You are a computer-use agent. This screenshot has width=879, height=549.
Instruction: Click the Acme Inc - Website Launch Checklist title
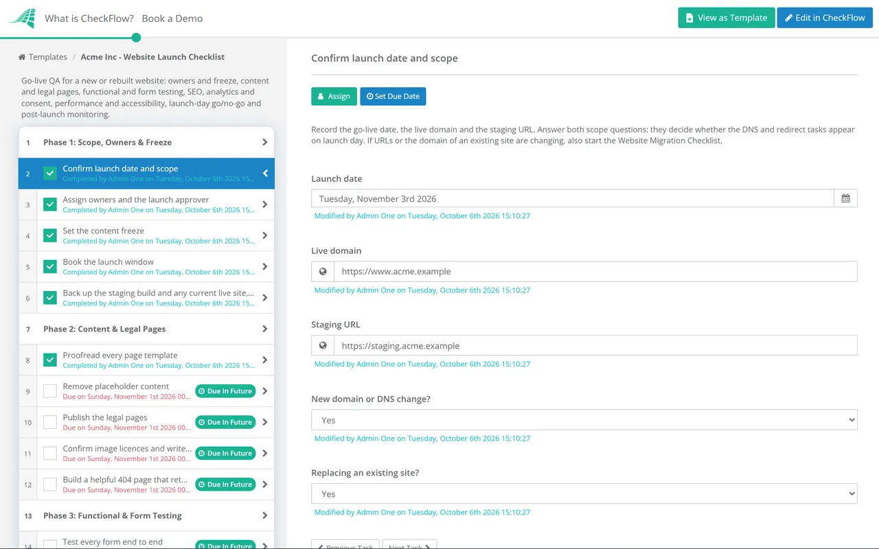click(152, 58)
